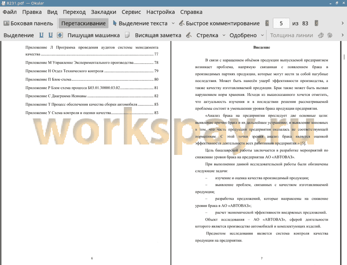Expand the Выделение текста tool dropdown arrow
Screen dimensions: 347x265
173,23
